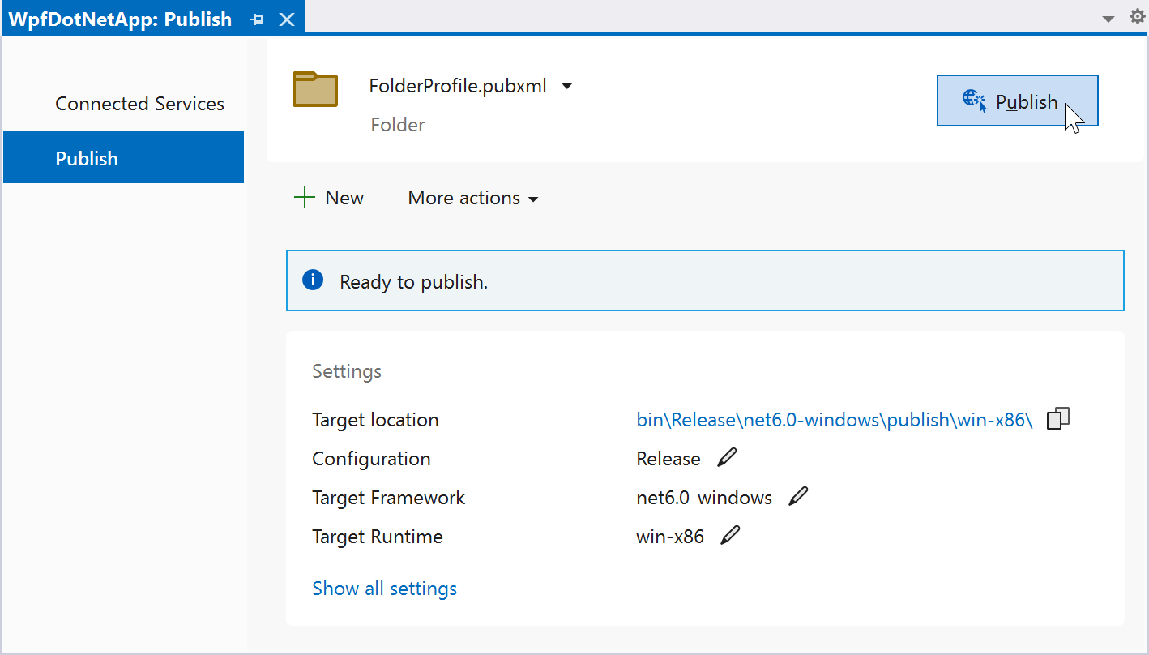Click Show all settings link
This screenshot has width=1149, height=655.
[384, 589]
